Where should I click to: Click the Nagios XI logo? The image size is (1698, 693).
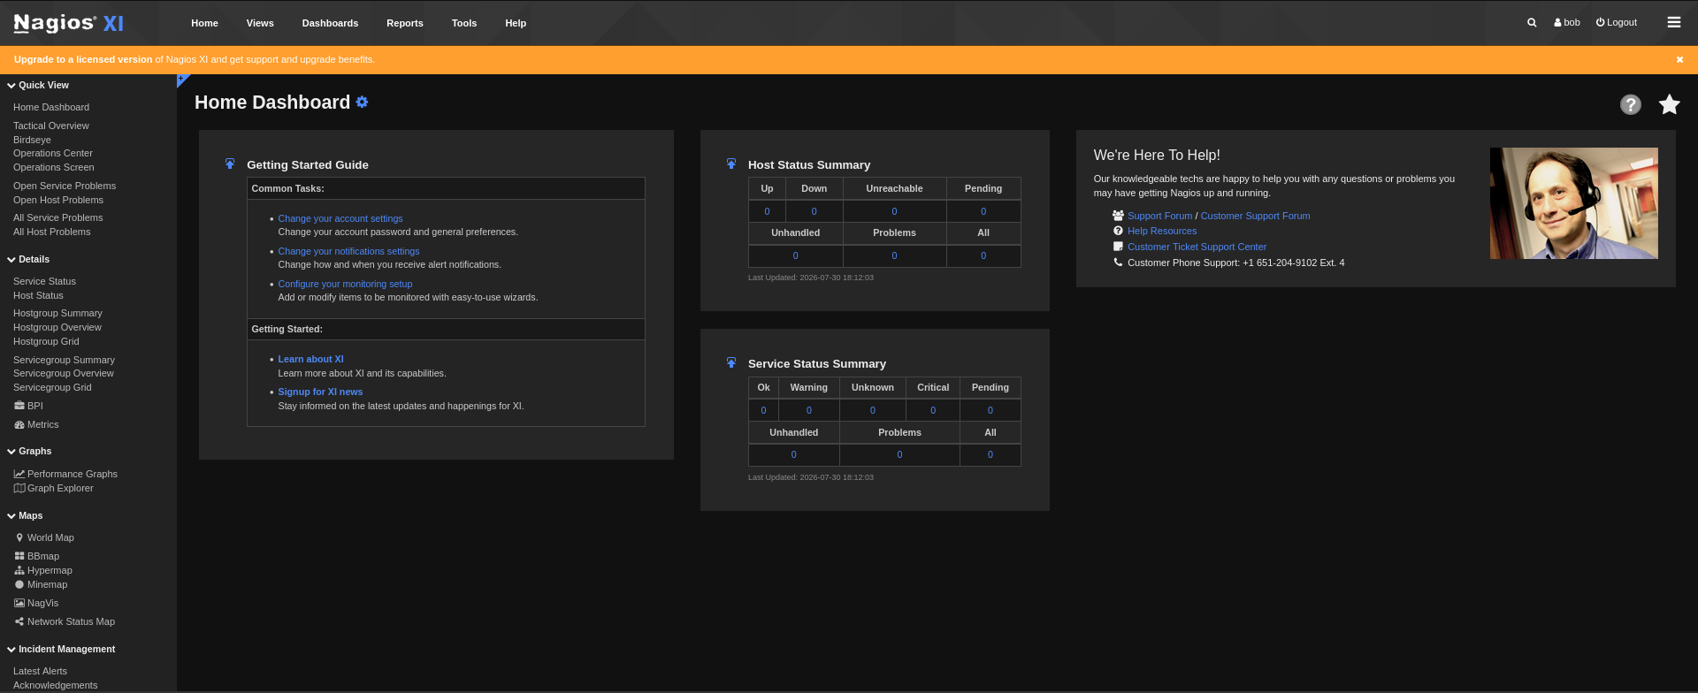click(x=69, y=23)
